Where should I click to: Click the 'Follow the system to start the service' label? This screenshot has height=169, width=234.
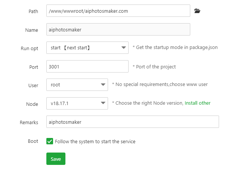click(95, 142)
